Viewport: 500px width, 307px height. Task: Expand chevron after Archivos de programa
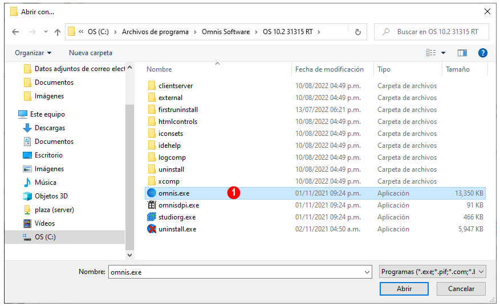195,32
